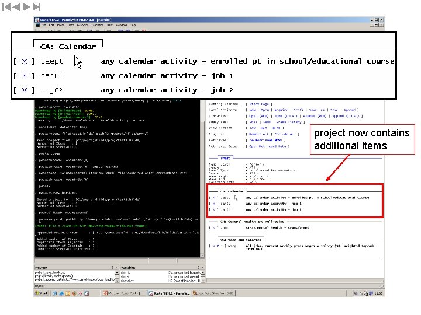Viewport: 421px width, 315px height.
Task: Switch to Jasc Paint Shop Pro taskbar item
Action: (213, 293)
